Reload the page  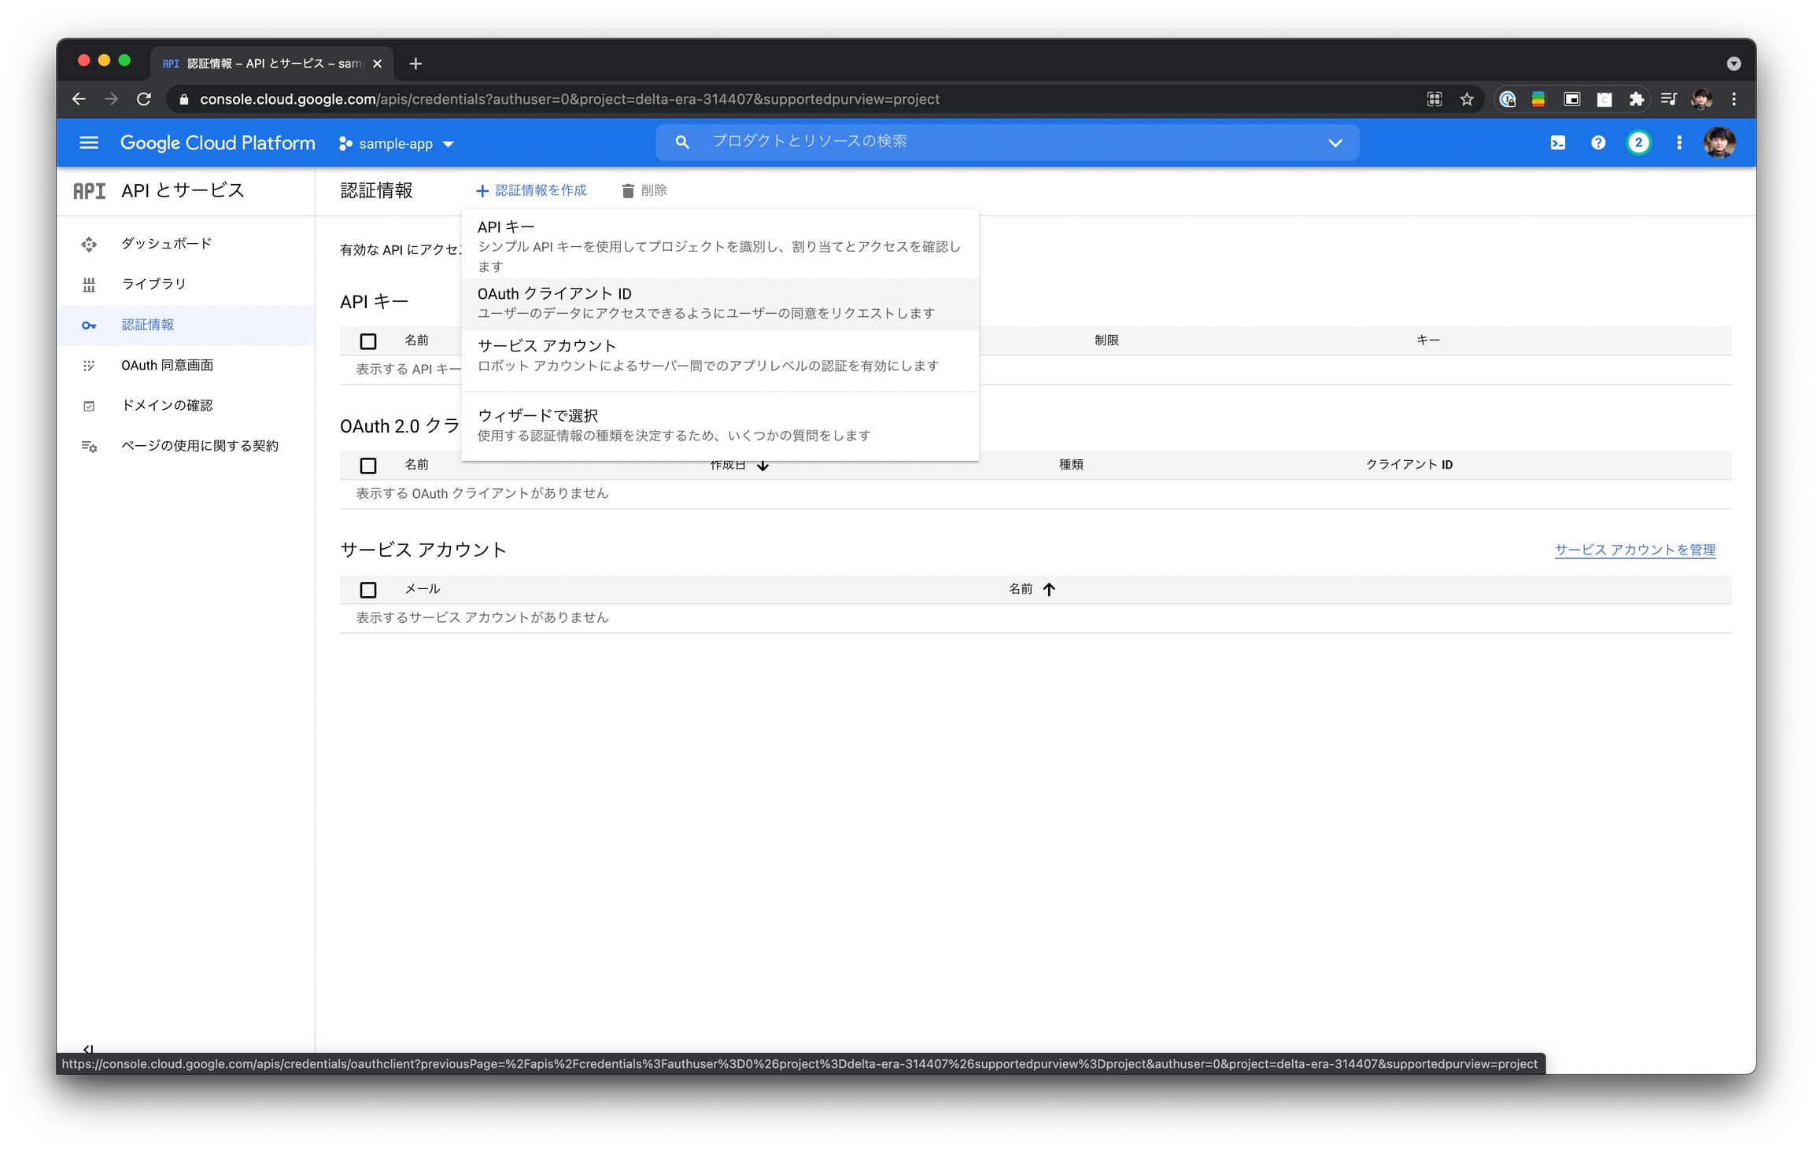(144, 99)
